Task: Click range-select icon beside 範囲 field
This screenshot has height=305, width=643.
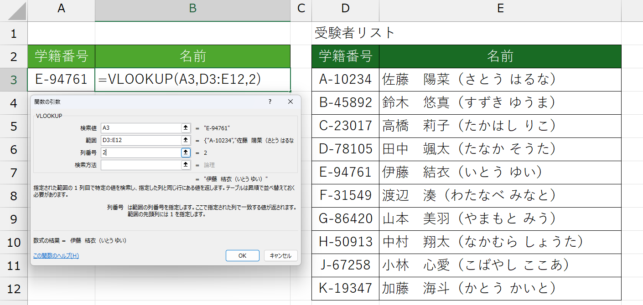Action: pyautogui.click(x=186, y=140)
